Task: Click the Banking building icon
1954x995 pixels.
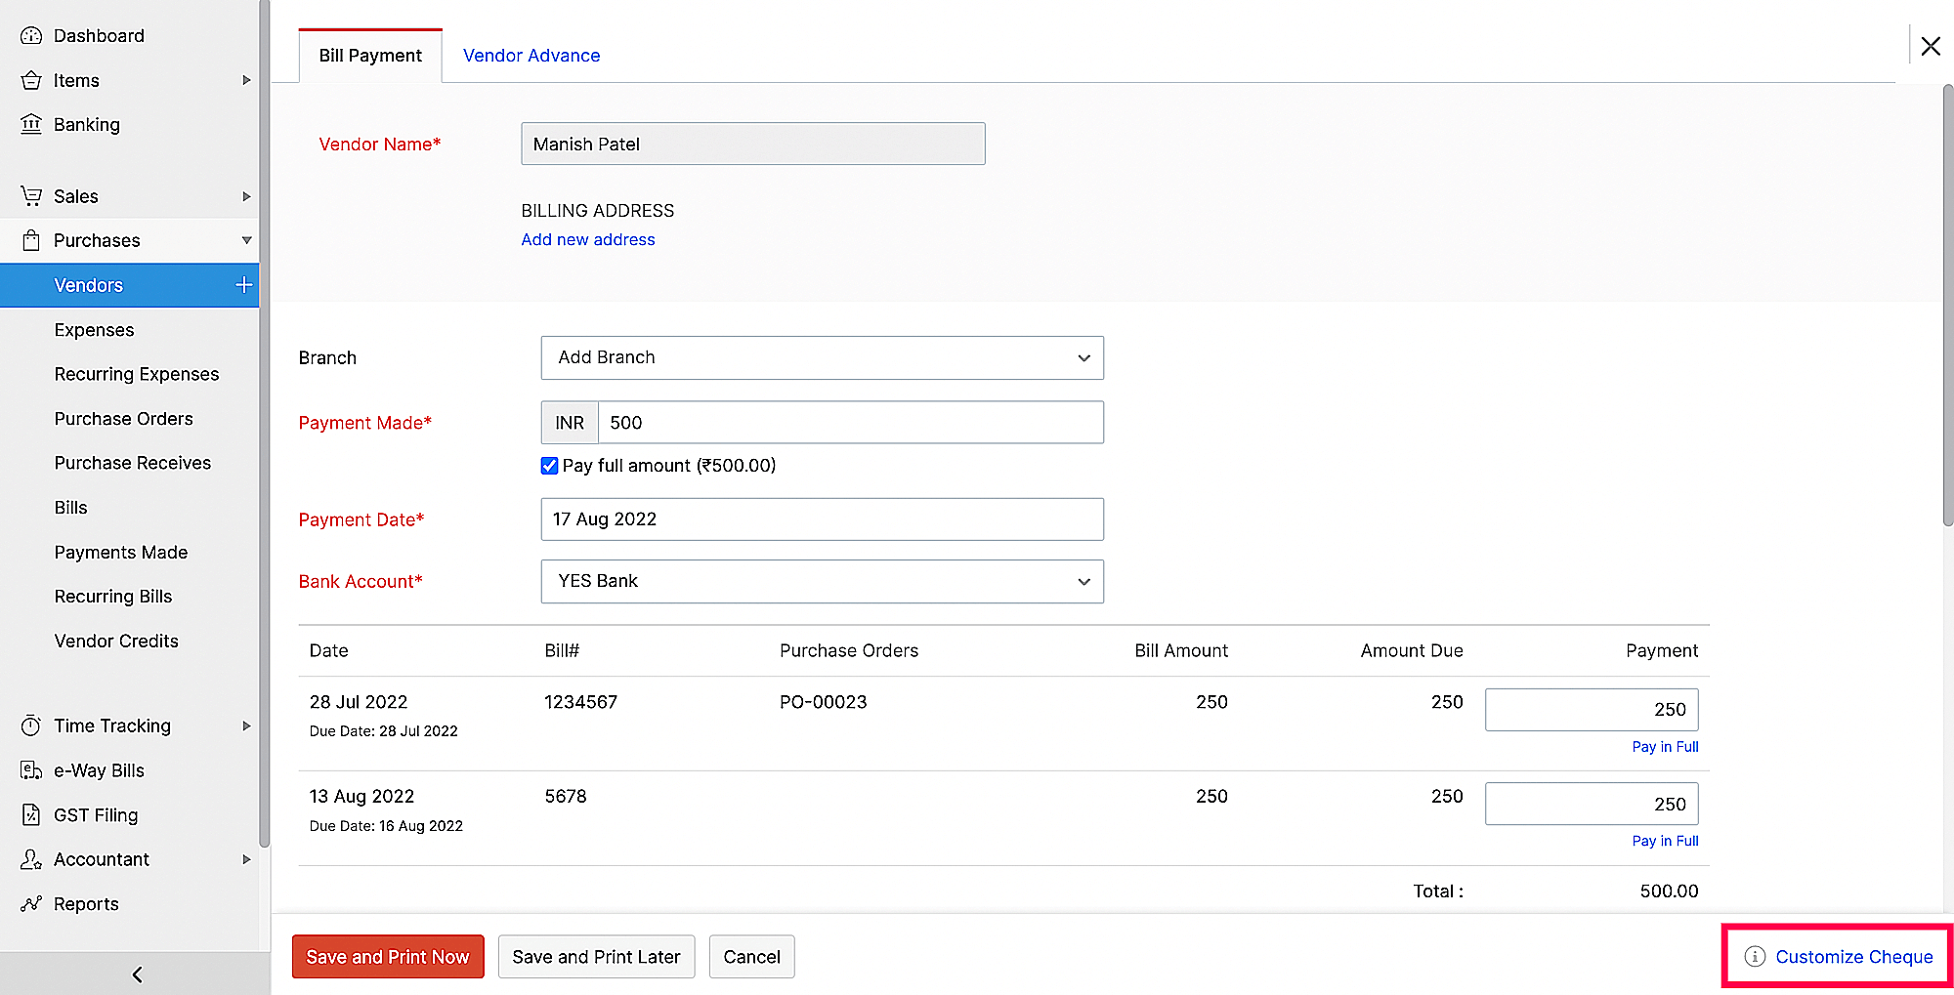Action: click(31, 124)
